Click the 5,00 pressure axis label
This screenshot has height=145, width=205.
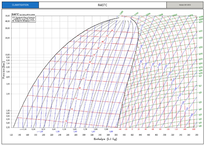point(8,72)
